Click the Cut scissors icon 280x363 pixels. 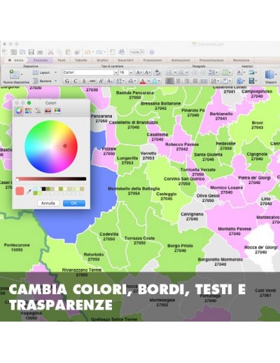point(50,52)
